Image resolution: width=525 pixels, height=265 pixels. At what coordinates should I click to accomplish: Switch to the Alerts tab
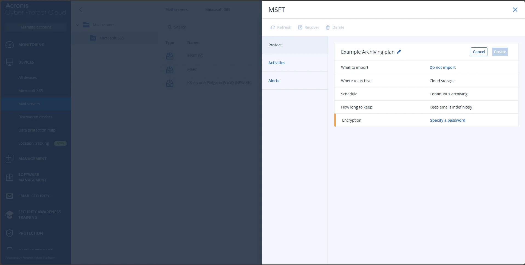(x=274, y=80)
